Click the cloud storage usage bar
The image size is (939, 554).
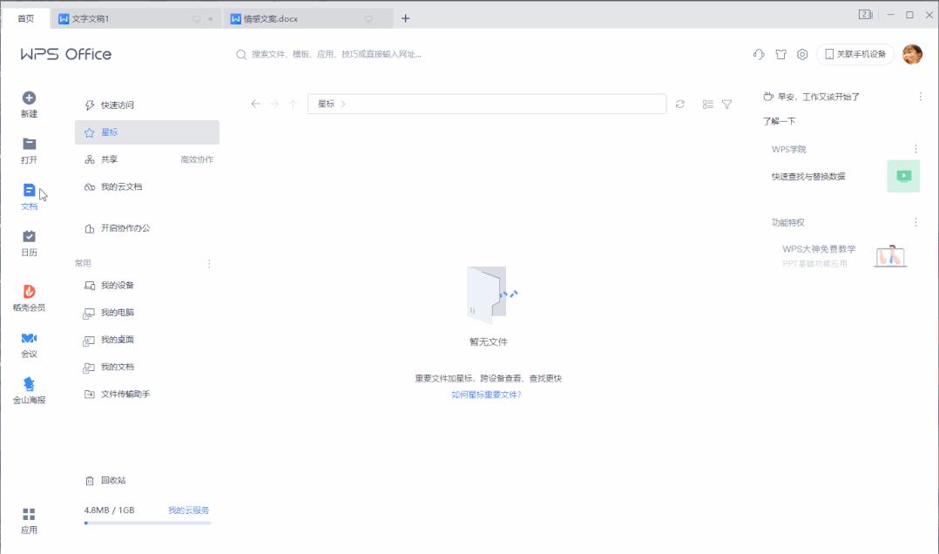pos(146,523)
